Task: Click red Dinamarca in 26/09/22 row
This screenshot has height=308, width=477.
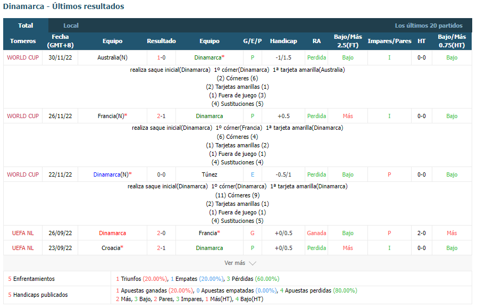Action: pos(112,233)
